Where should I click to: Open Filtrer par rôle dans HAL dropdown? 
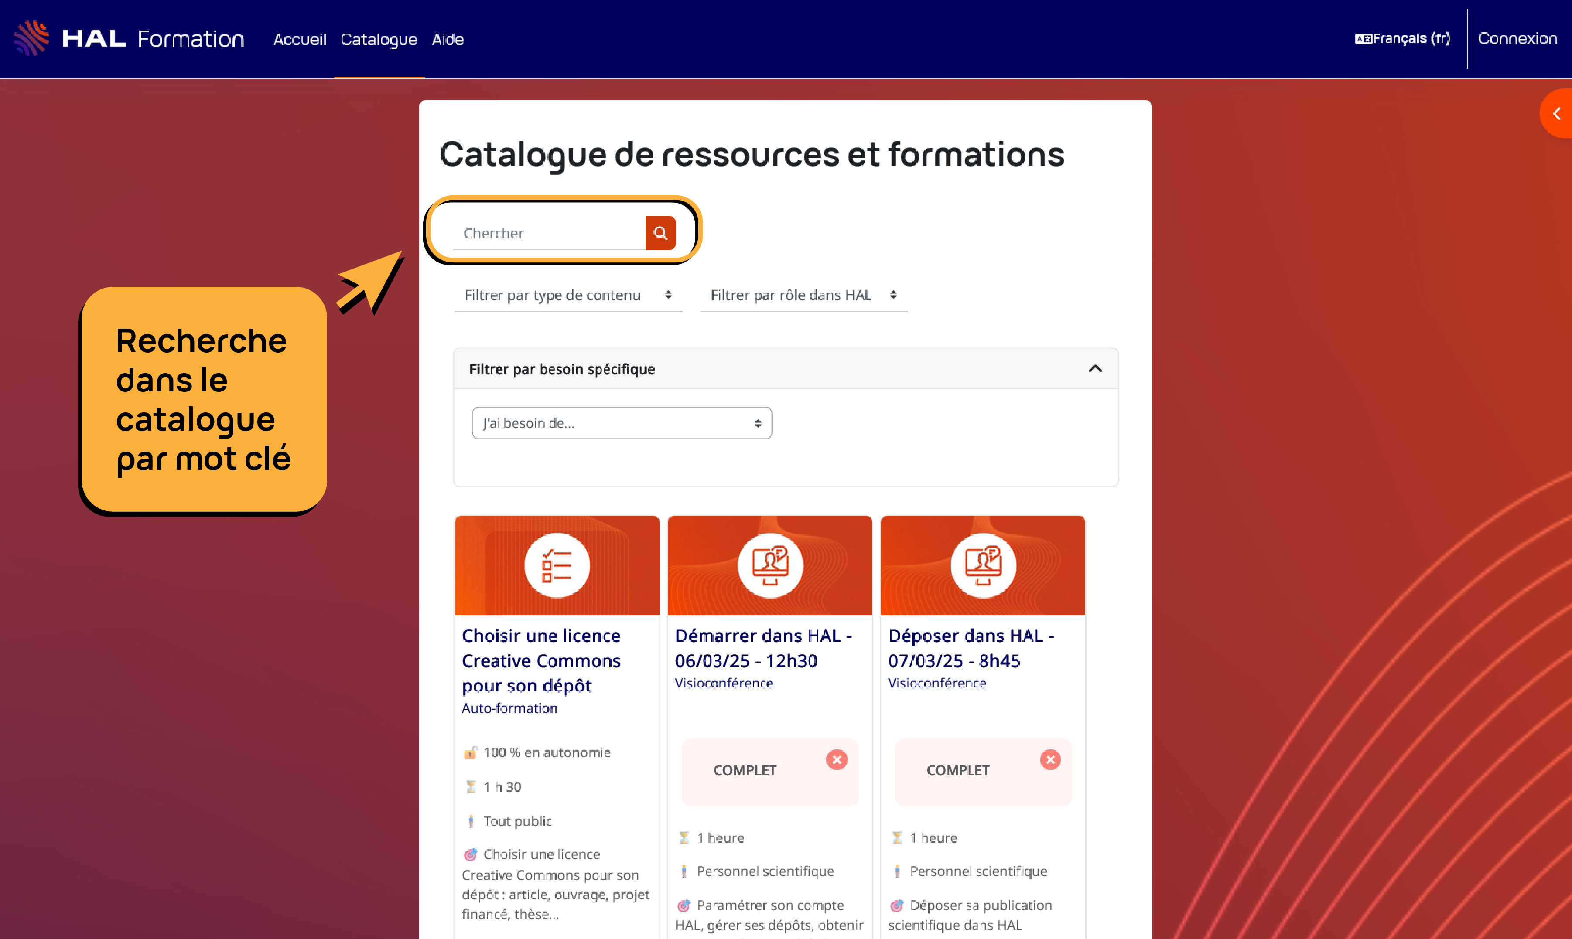803,295
